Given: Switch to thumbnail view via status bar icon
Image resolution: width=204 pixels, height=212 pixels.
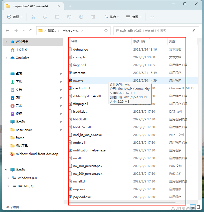Looking at the screenshot, I should pyautogui.click(x=198, y=207).
